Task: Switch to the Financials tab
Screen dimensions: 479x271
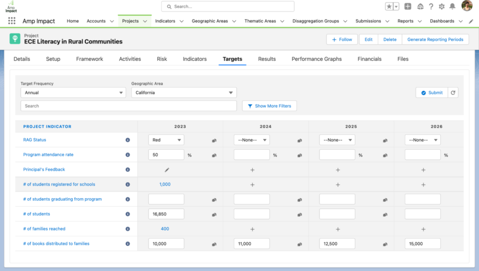Action: point(370,59)
